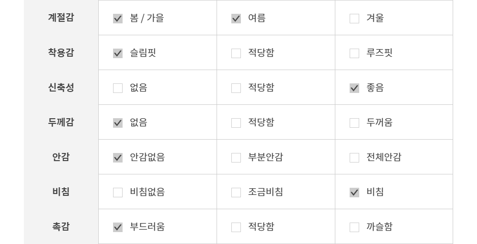Enable the 루즈핏 checkbox
This screenshot has width=477, height=244.
pyautogui.click(x=354, y=54)
